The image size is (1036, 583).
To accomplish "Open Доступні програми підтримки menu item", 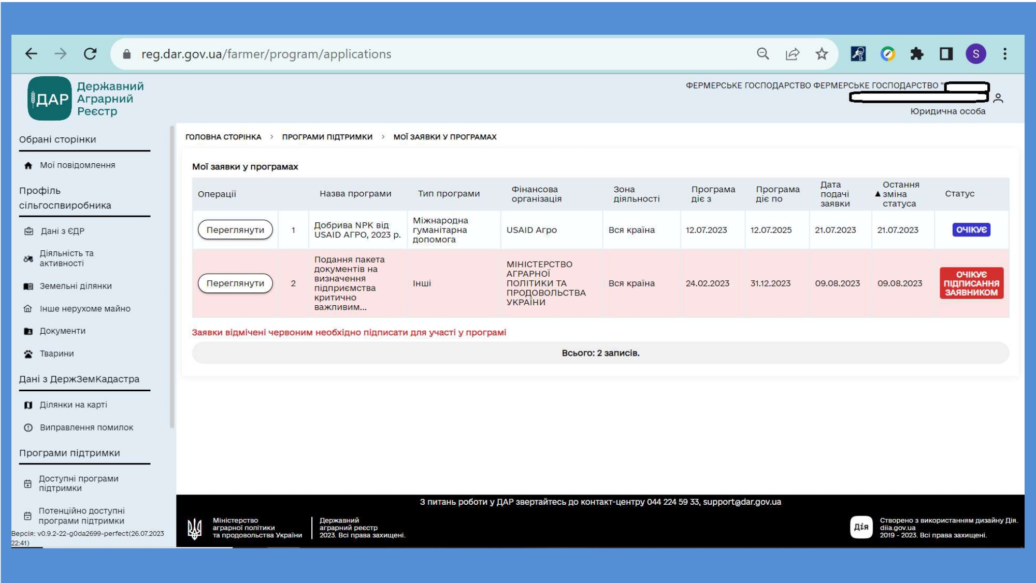I will [78, 484].
